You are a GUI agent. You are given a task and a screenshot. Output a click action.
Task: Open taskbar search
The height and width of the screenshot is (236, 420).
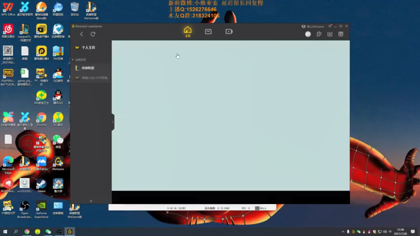click(16, 231)
